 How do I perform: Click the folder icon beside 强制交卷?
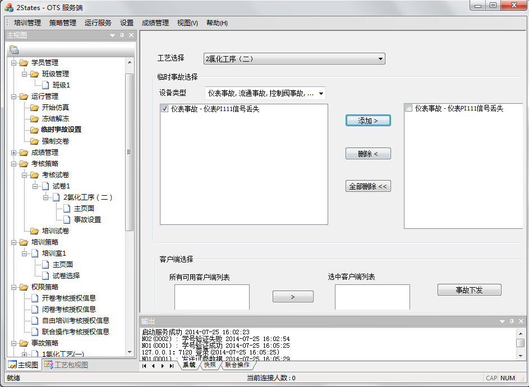coord(34,141)
